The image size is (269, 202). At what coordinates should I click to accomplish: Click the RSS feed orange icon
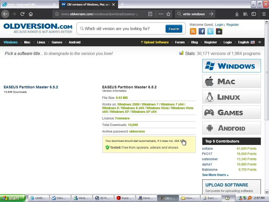point(193,32)
